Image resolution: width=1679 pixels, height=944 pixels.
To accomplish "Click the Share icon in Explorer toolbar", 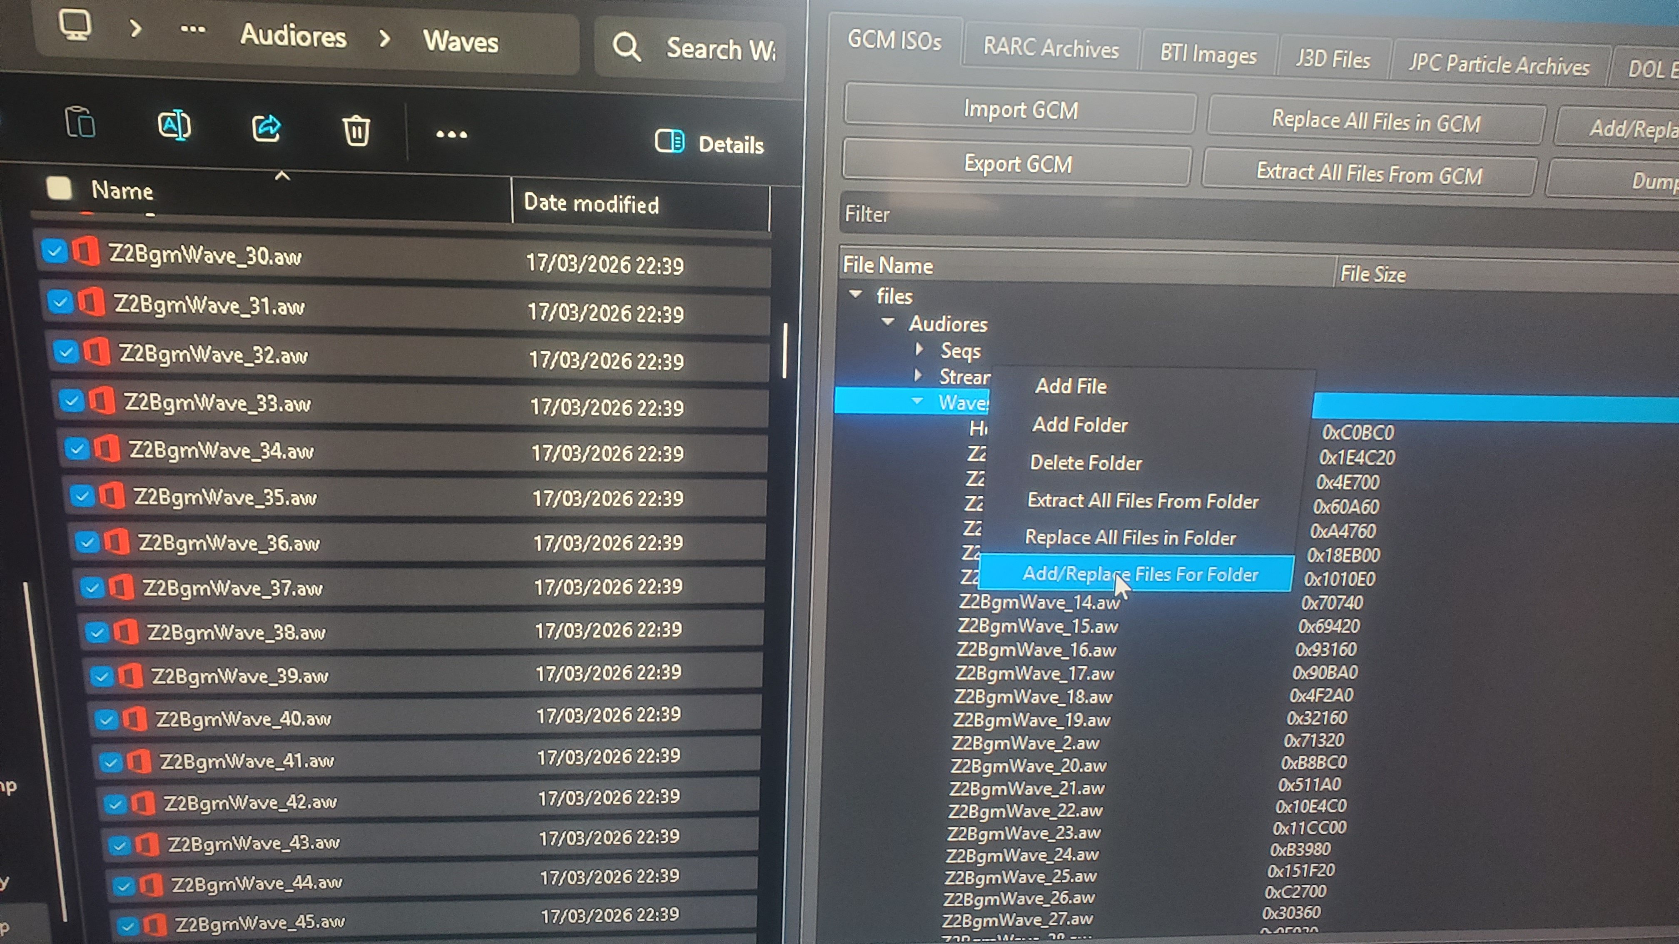I will 266,128.
